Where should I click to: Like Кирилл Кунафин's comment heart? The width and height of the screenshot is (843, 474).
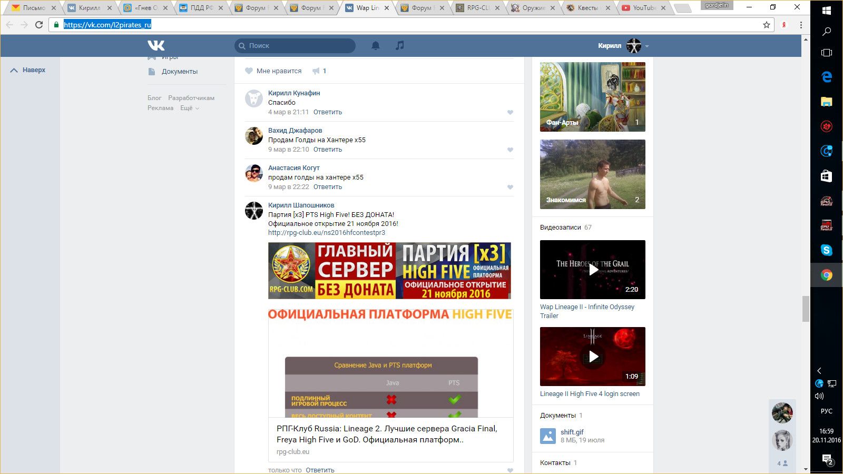(510, 112)
